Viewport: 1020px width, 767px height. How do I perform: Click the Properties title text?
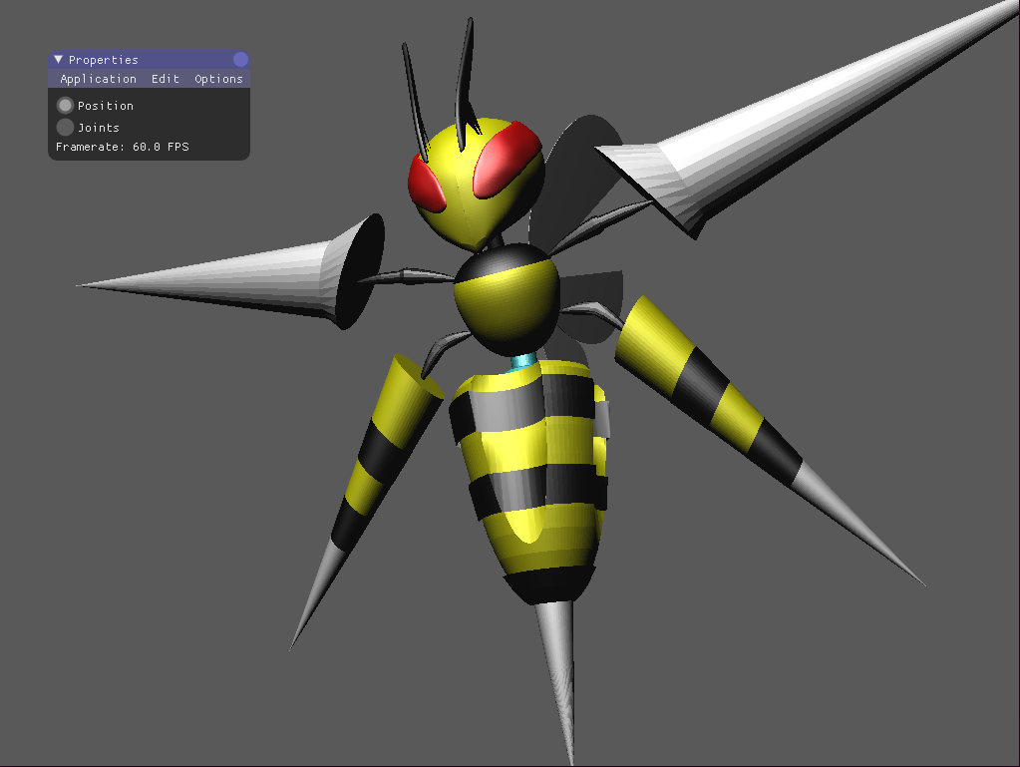pyautogui.click(x=104, y=60)
